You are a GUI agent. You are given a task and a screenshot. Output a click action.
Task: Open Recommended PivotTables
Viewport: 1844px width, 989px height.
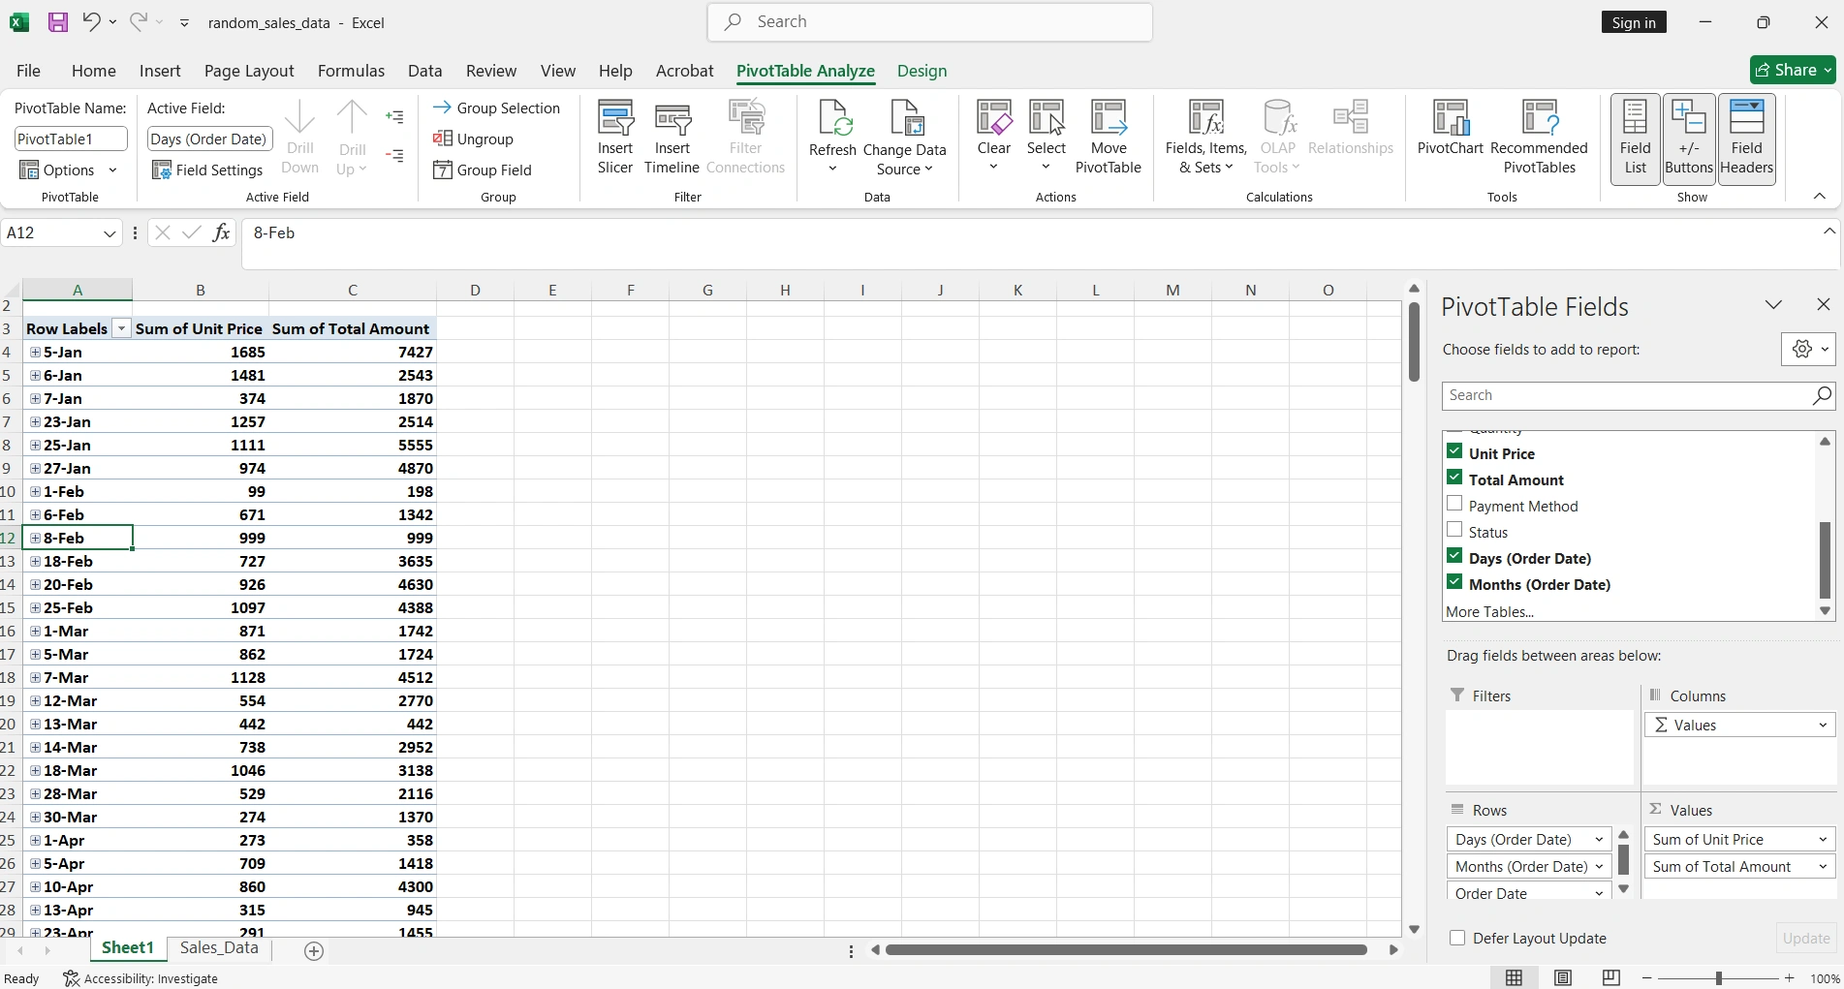tap(1540, 136)
